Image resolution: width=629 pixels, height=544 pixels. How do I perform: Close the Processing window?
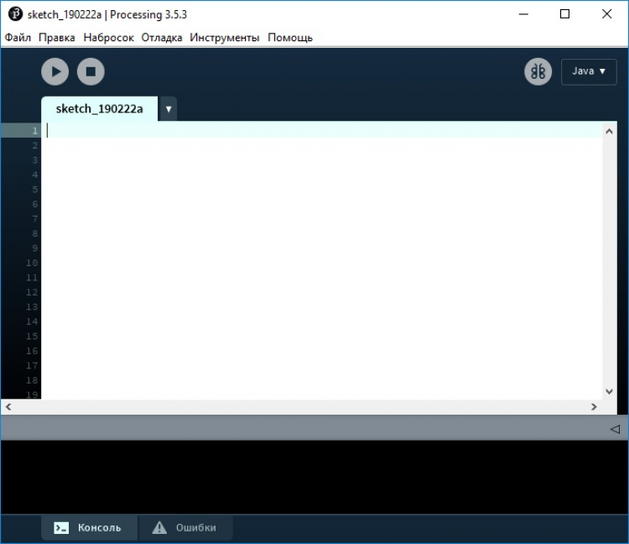click(x=606, y=14)
